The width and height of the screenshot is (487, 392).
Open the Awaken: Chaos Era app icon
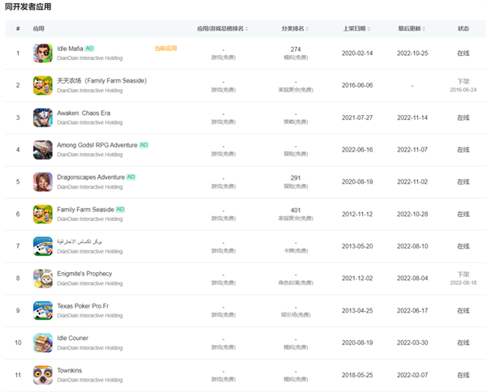point(43,117)
